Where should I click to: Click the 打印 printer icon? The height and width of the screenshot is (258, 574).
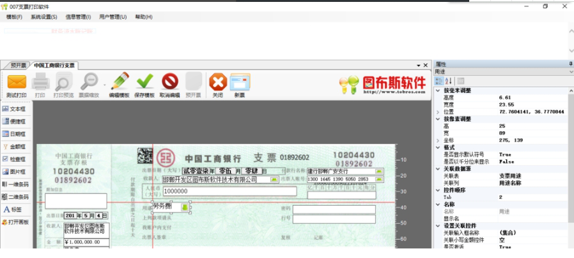[40, 82]
